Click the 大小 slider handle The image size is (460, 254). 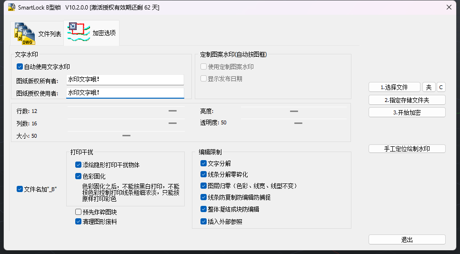127,136
